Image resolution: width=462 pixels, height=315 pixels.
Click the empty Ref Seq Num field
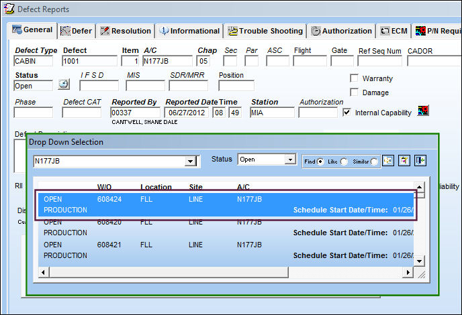380,61
